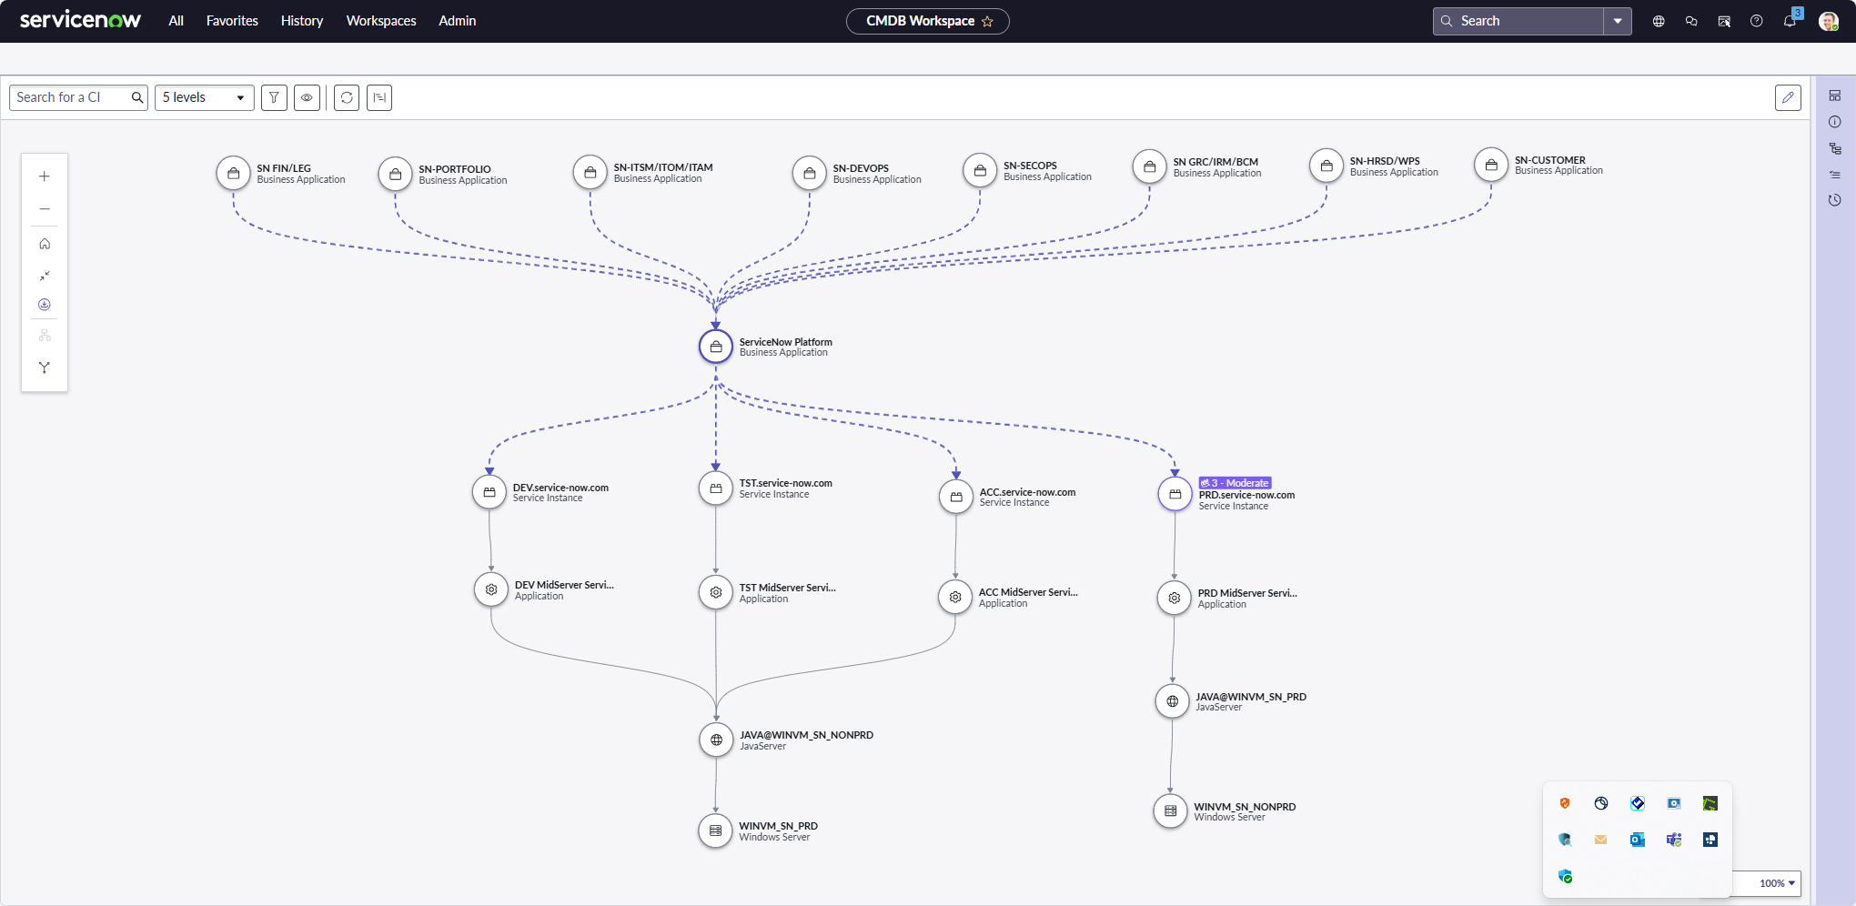Select the SN-SECOPS node

pyautogui.click(x=980, y=170)
